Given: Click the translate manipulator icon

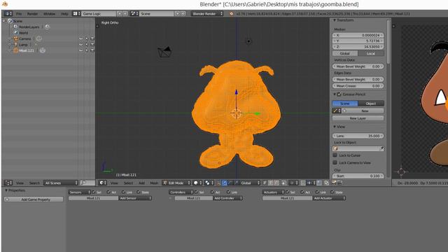Looking at the screenshot, I should pos(225,183).
